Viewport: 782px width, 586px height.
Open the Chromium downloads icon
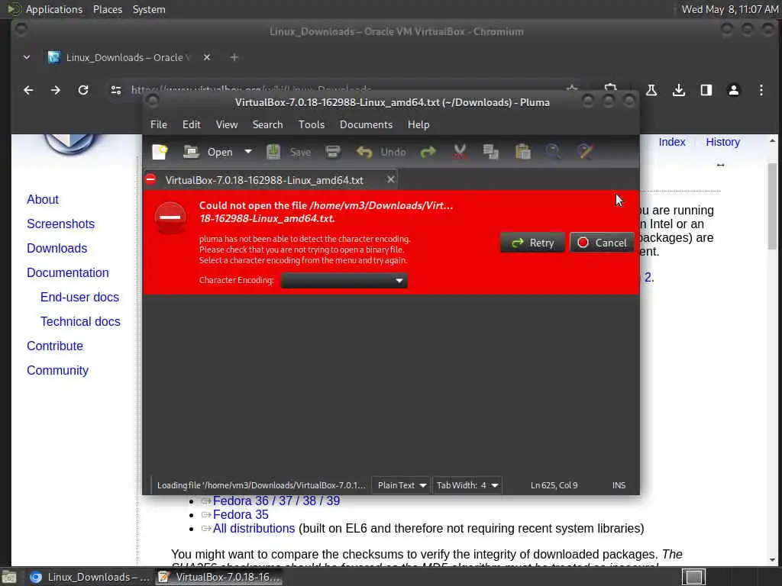(x=678, y=90)
